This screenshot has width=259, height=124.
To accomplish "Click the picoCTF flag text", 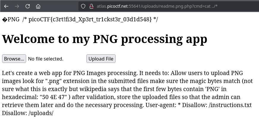I will [90, 20].
